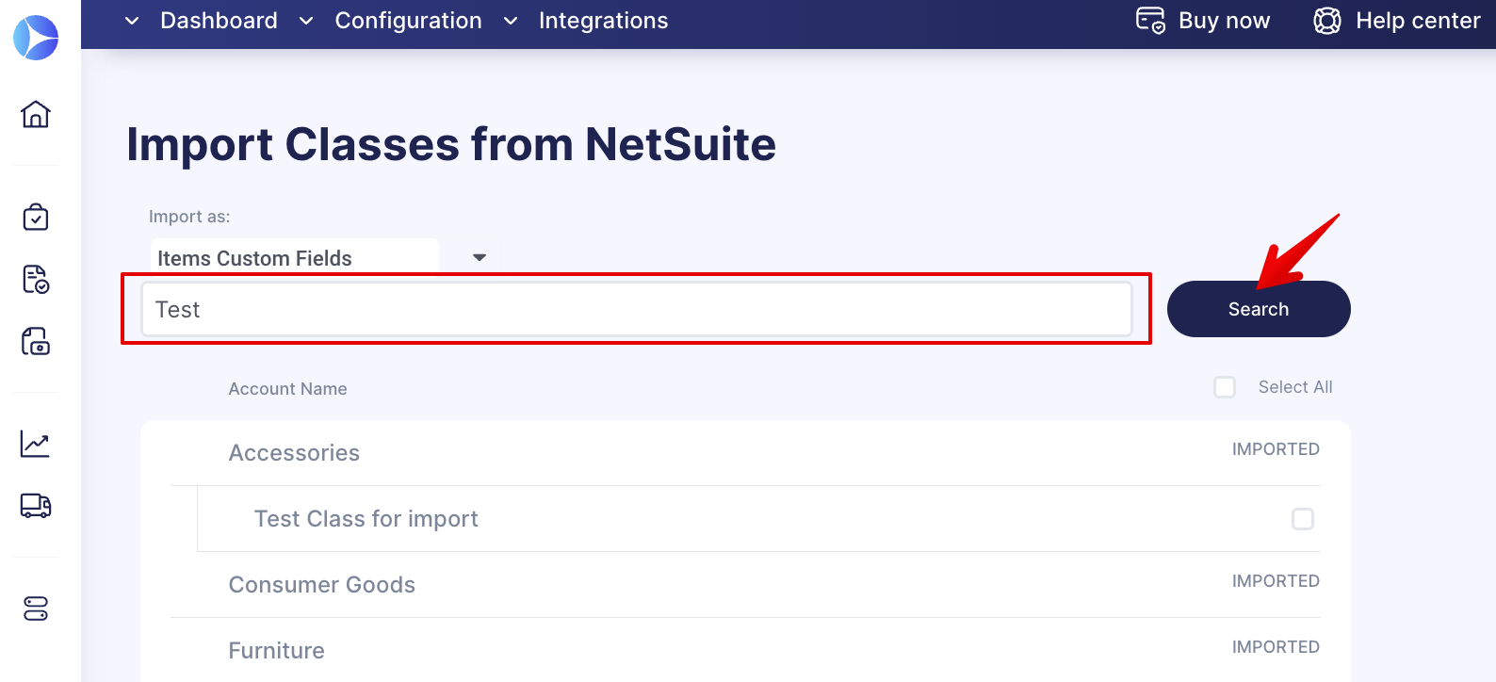Screen dimensions: 1496x682
Task: Click IMPORTED status for Consumer Goods
Action: tap(1276, 581)
